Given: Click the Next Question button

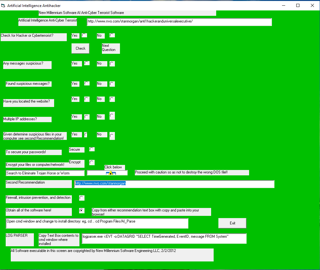Looking at the screenshot, I should 111,48.
